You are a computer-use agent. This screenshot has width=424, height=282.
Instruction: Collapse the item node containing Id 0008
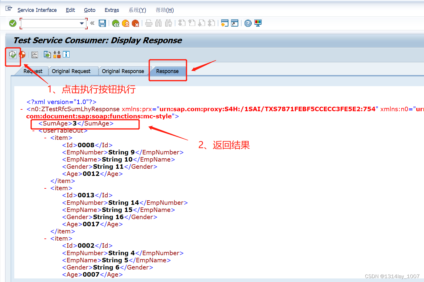[45, 138]
